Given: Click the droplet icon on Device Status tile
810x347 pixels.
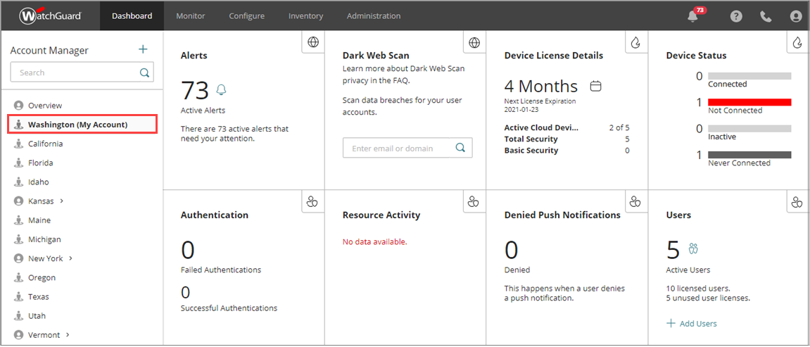Looking at the screenshot, I should coord(797,42).
